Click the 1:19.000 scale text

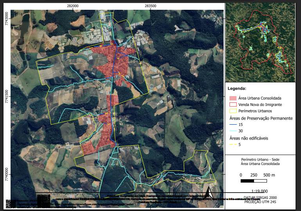pyautogui.click(x=260, y=191)
